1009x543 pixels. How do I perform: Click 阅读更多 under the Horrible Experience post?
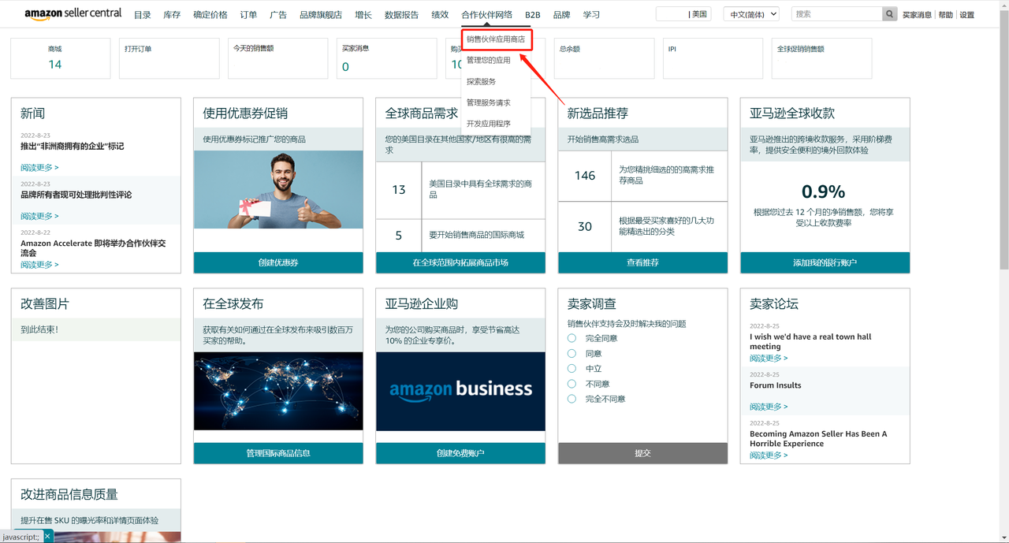coord(769,456)
